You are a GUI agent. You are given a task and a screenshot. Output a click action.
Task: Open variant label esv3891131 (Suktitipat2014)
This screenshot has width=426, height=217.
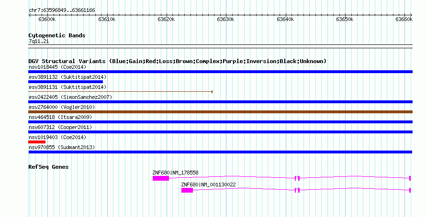click(67, 87)
